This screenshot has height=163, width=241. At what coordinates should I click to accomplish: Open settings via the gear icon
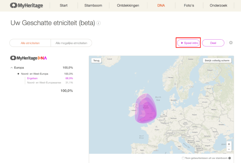click(231, 42)
